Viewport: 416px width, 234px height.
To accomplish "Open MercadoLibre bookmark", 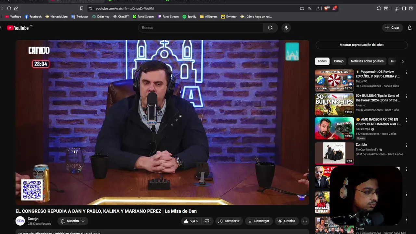I will (57, 17).
